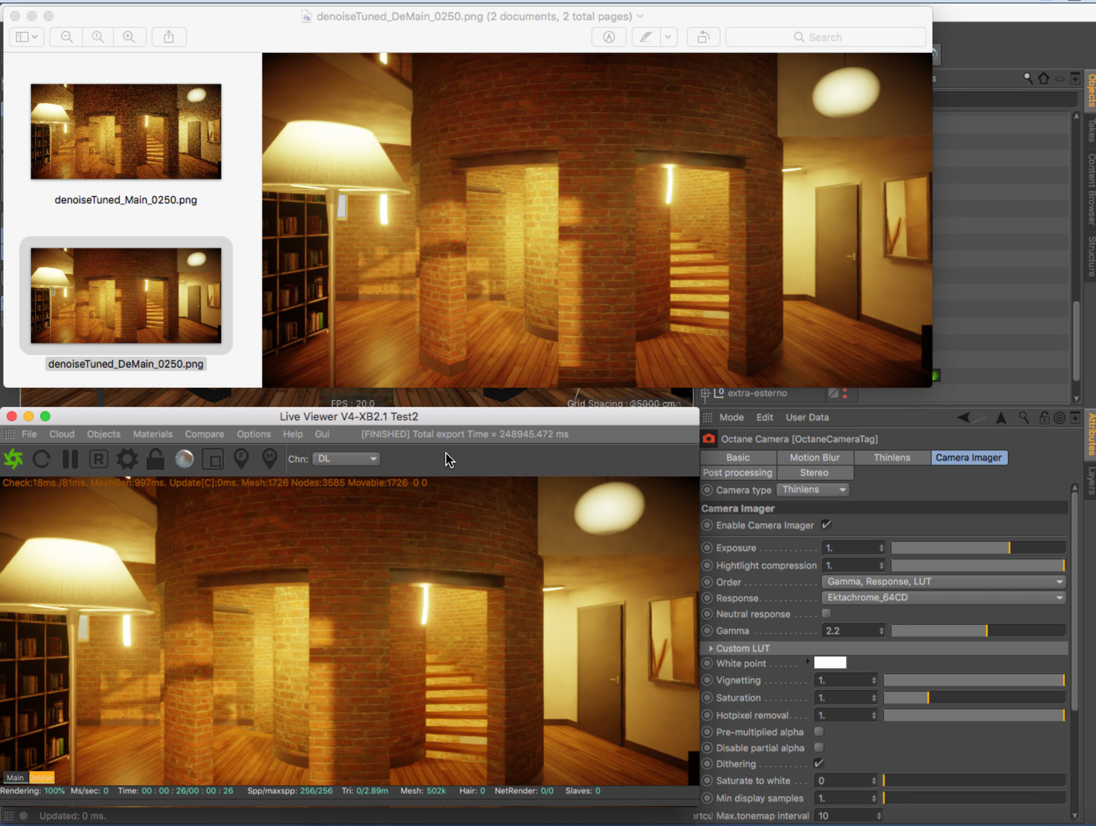
Task: Toggle the lock resolution padlock icon
Action: 155,459
